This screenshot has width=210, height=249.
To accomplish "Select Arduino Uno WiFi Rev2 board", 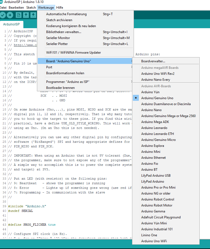I will point(166,74).
